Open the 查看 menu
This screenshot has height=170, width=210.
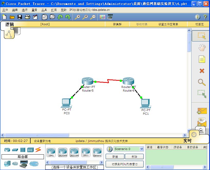[x=34, y=10]
